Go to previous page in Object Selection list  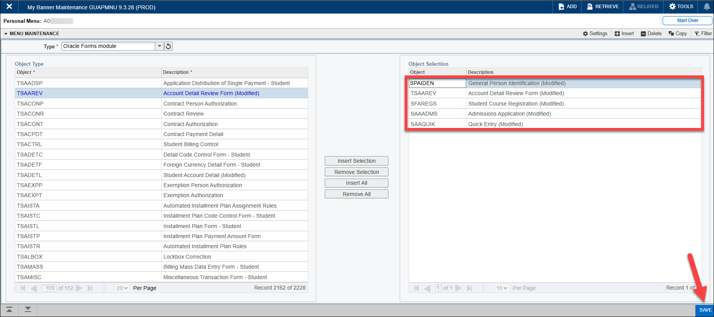(x=427, y=288)
